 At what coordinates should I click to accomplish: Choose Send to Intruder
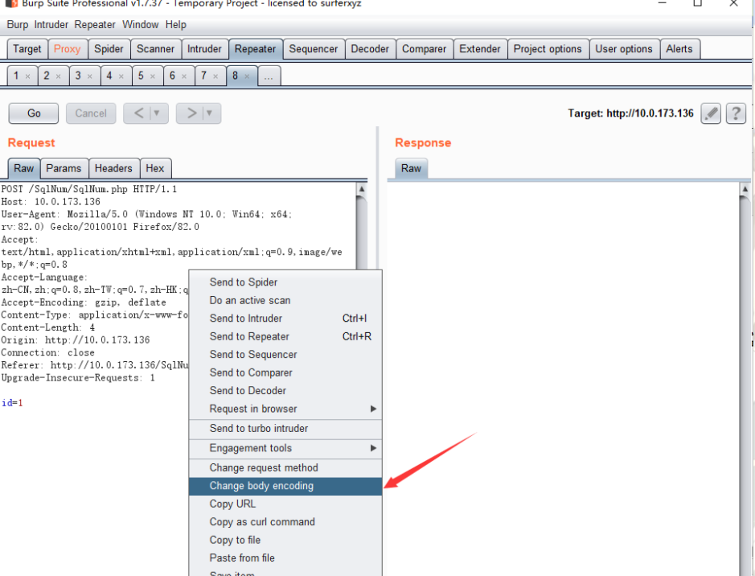point(285,319)
